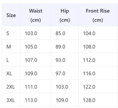Viewport: 118px width, 108px height.
Task: Click hip value 93.0 in L row
Action: [60, 60]
